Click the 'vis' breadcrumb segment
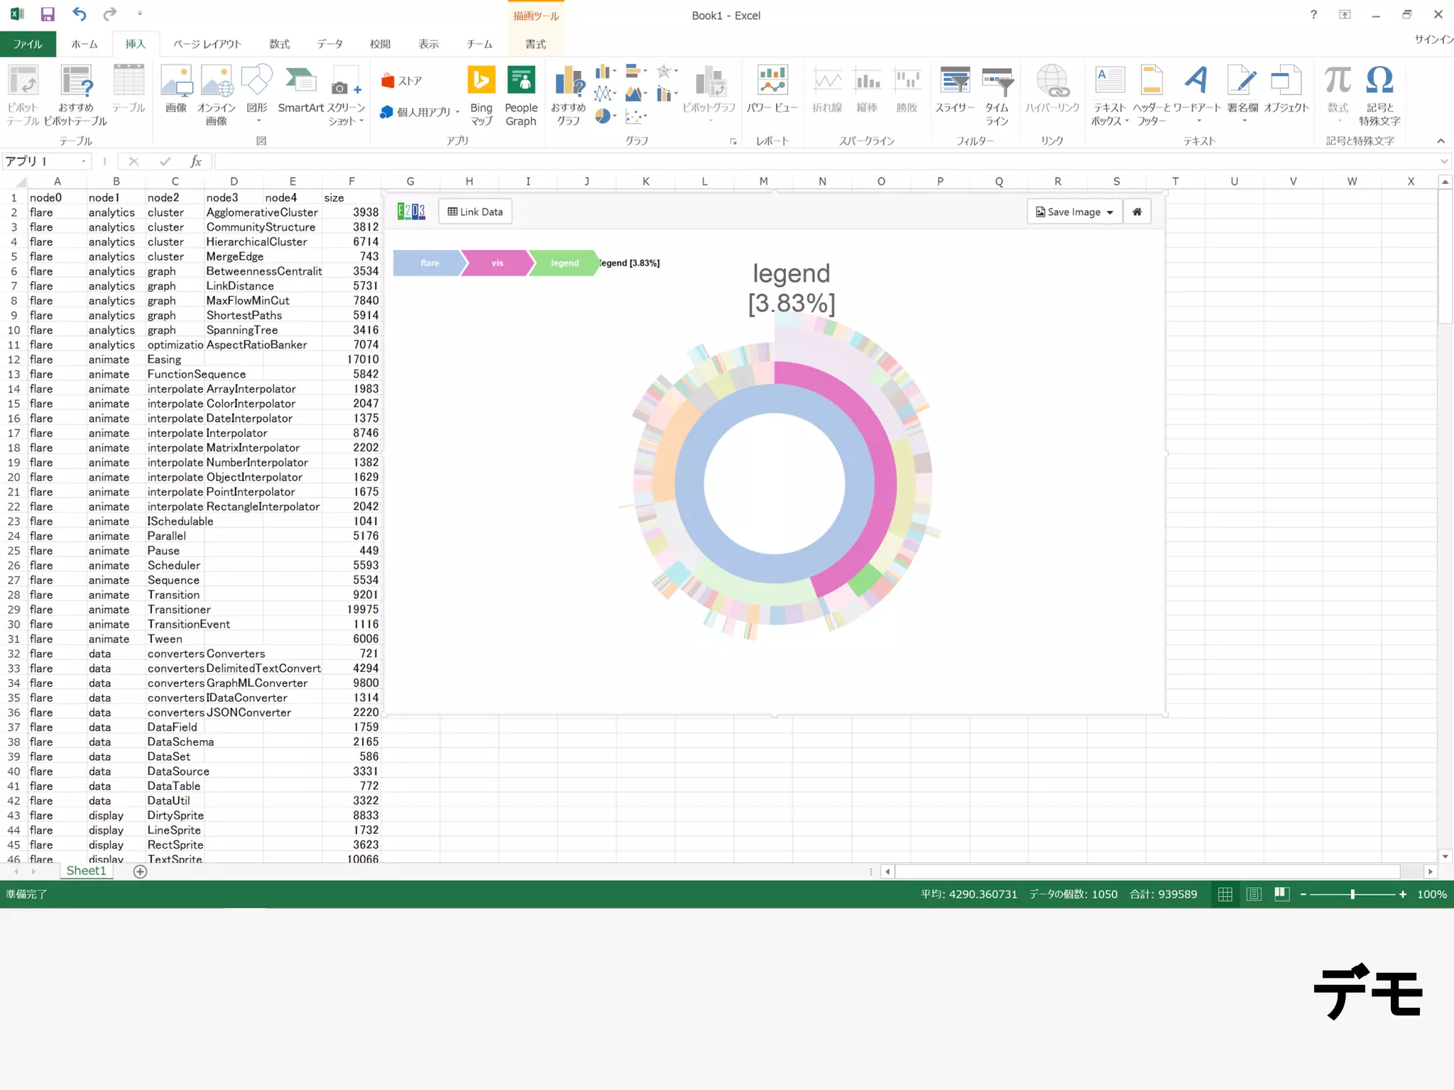This screenshot has height=1090, width=1454. [x=497, y=263]
